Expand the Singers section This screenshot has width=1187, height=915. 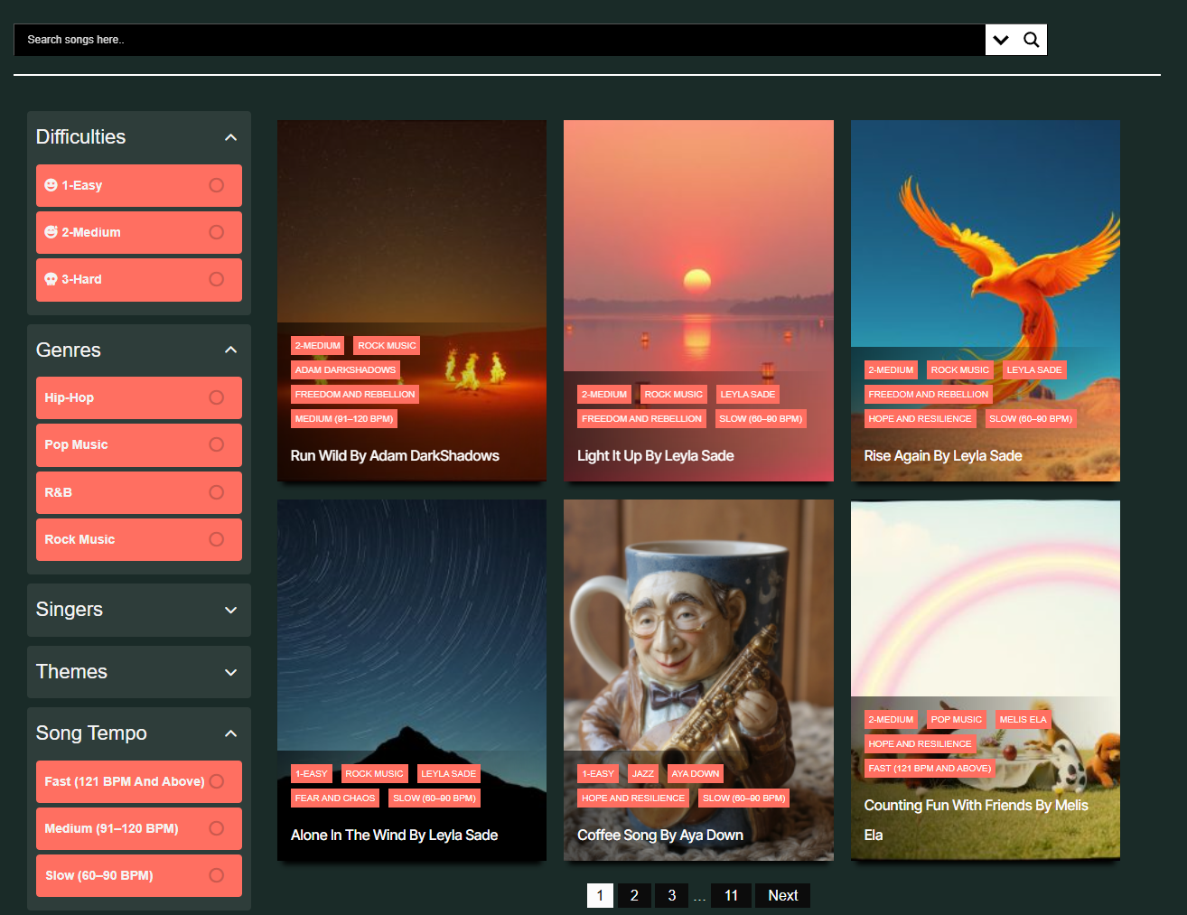[231, 610]
